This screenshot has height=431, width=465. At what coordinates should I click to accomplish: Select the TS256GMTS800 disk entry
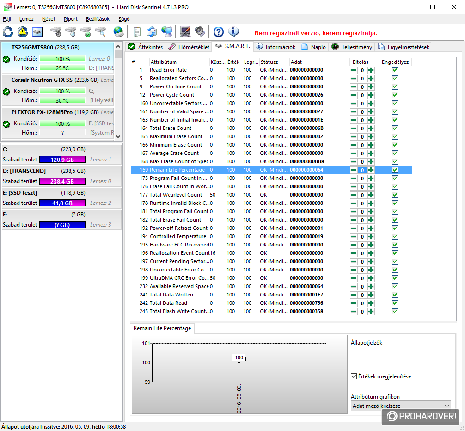(58, 58)
